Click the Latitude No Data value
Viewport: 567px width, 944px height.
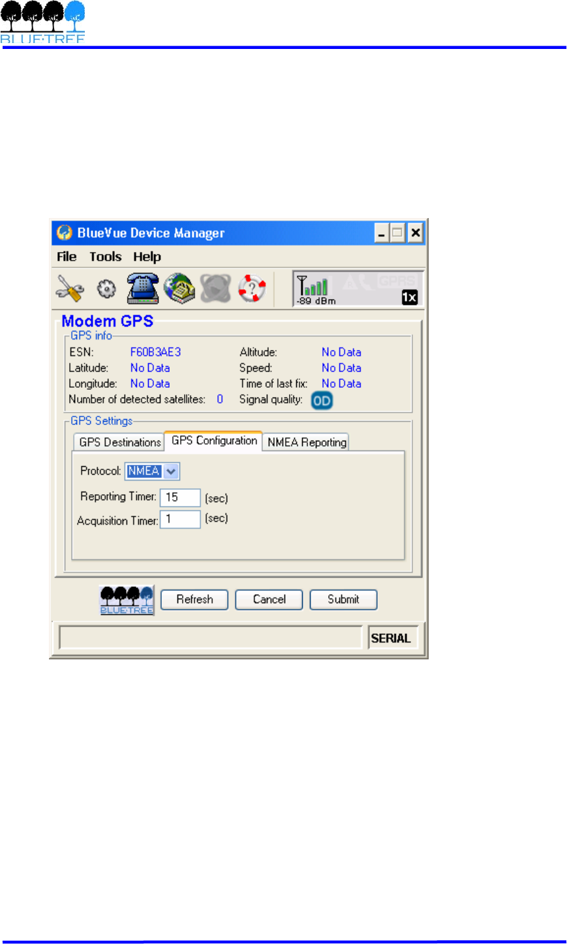pos(150,368)
